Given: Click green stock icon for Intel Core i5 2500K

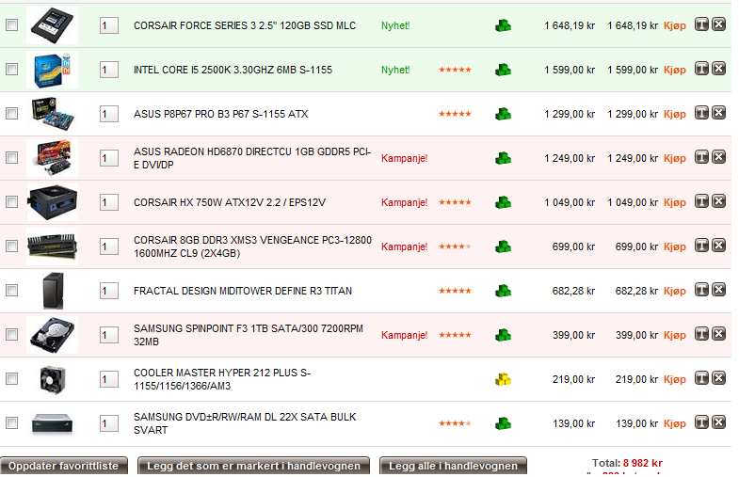Looking at the screenshot, I should tap(503, 70).
